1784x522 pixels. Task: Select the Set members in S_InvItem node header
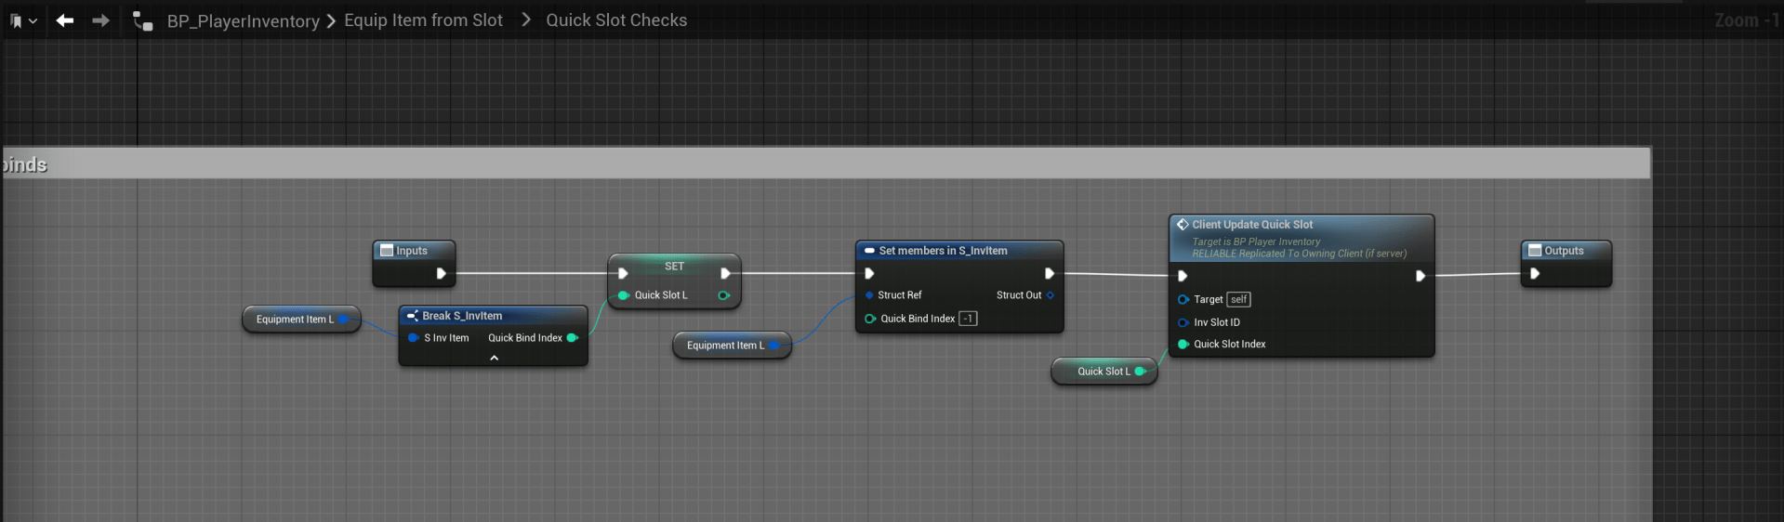click(x=943, y=251)
